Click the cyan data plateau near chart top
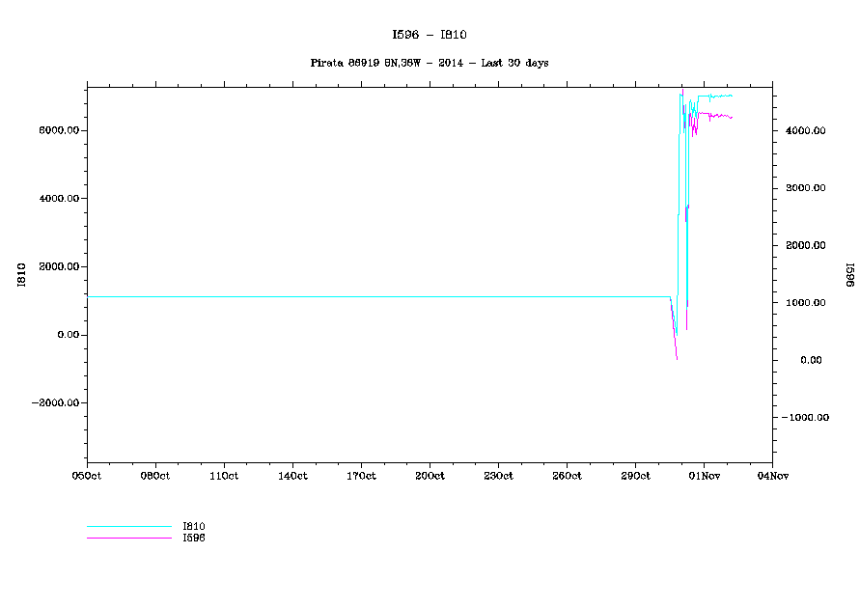The image size is (860, 608). pyautogui.click(x=716, y=96)
